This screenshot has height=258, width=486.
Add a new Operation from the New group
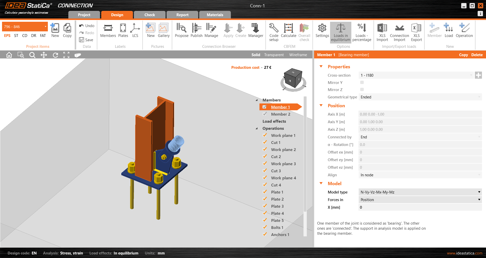(x=464, y=30)
